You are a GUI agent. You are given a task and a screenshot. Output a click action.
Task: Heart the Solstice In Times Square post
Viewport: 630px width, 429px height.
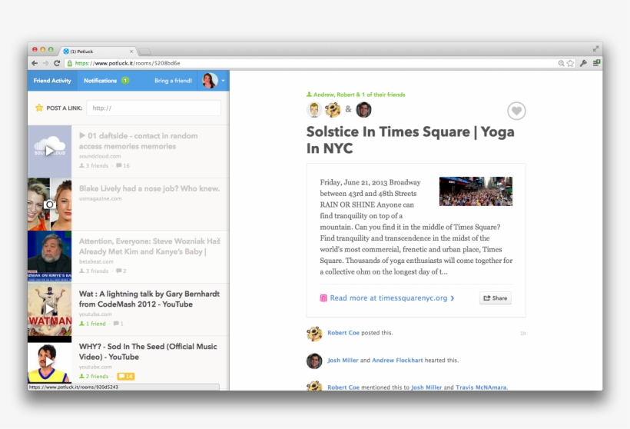516,111
